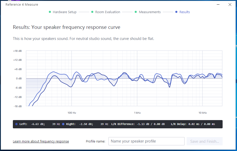Click the L/R Delay 0.02 ms value
The width and height of the screenshot is (237, 151).
pos(194,124)
